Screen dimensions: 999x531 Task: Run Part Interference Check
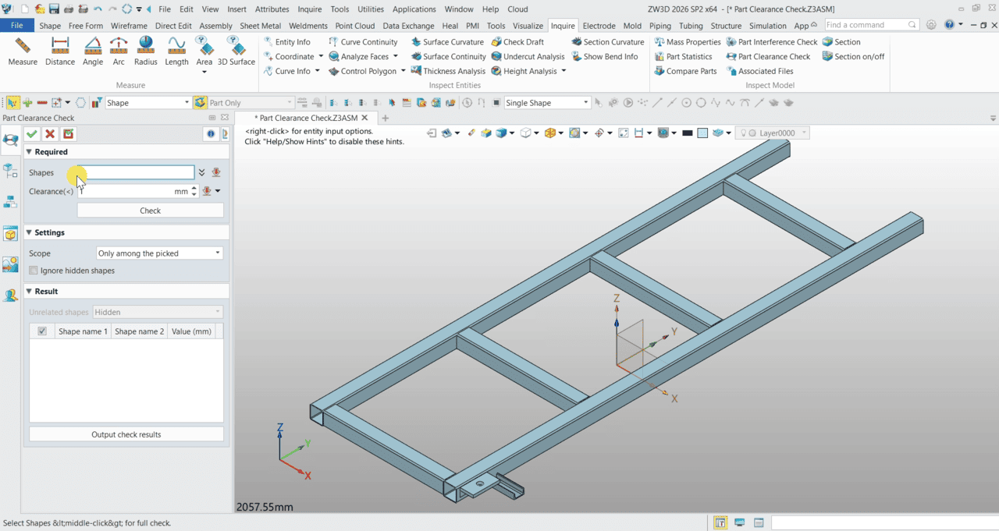pyautogui.click(x=771, y=42)
